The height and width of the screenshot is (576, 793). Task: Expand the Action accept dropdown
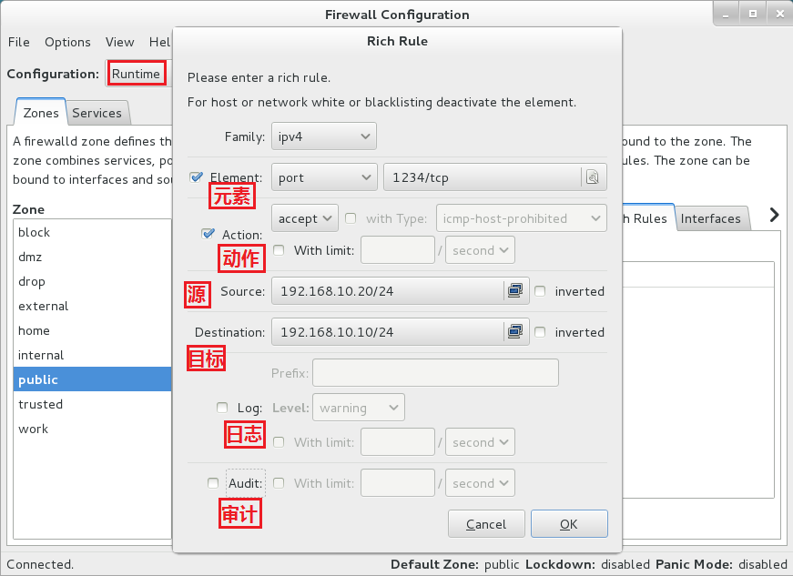[304, 218]
